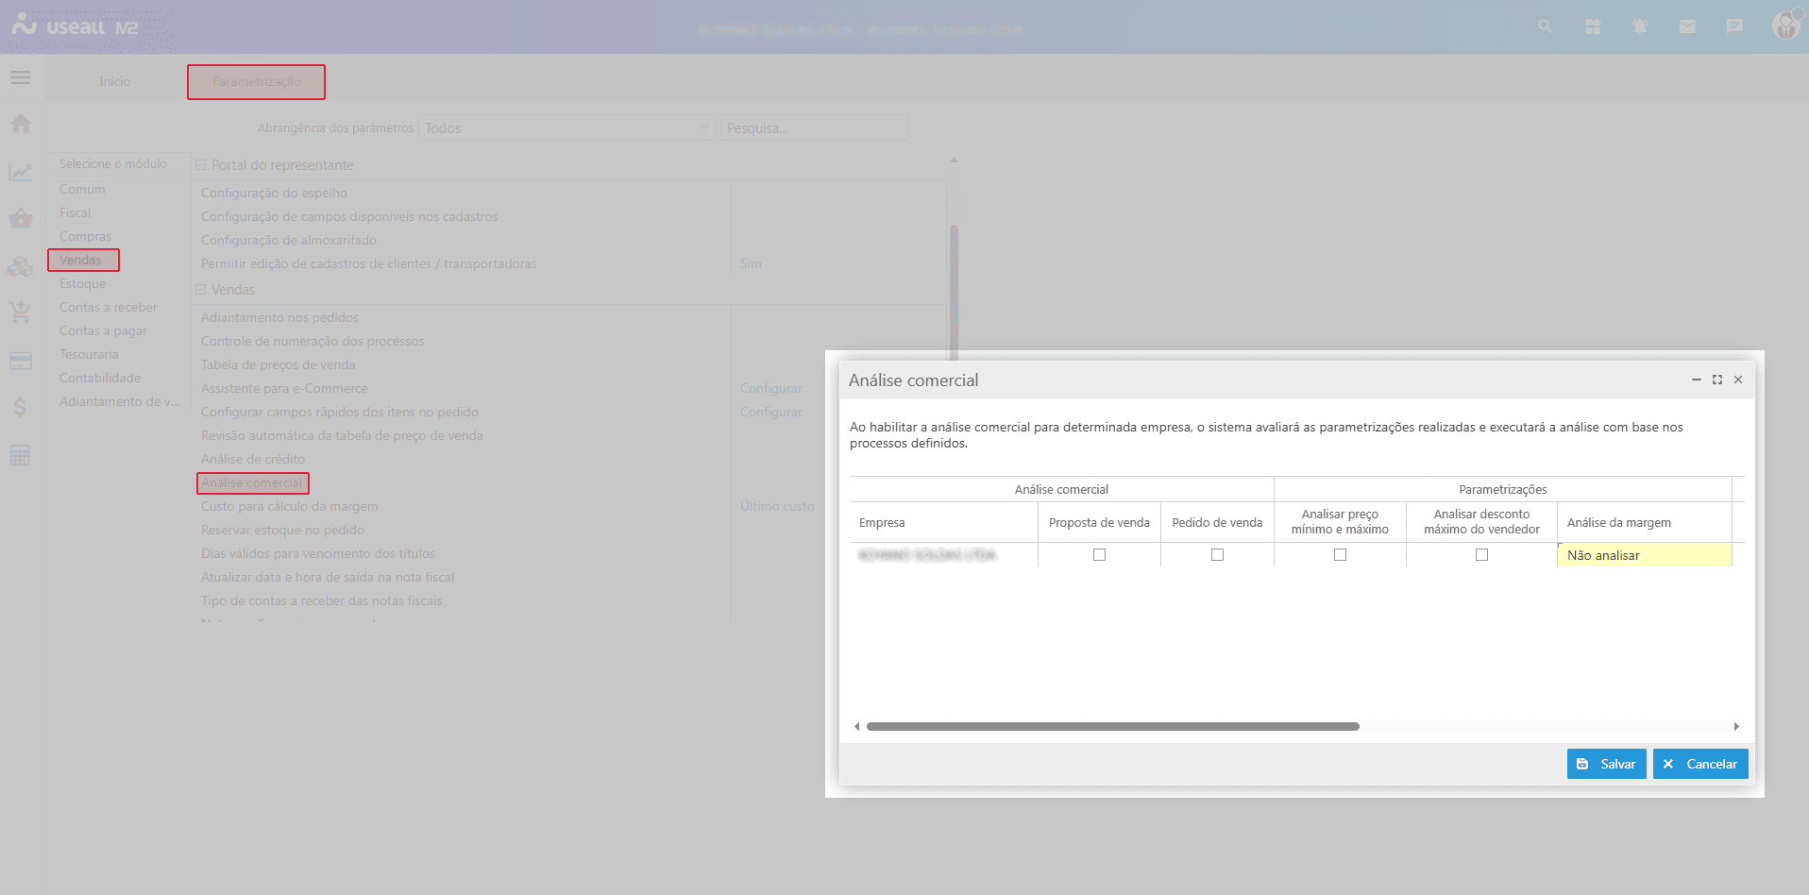Open the notifications bell icon
Viewport: 1809px width, 895px height.
(x=1640, y=26)
